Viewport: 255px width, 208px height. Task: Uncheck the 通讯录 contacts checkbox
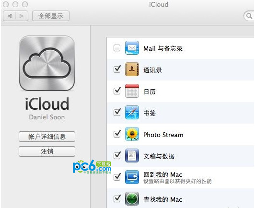117,69
